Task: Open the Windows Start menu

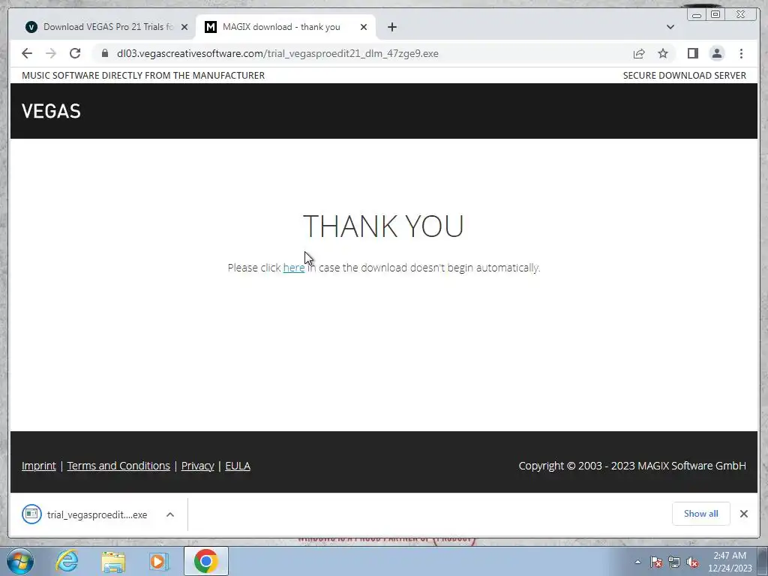Action: (x=20, y=561)
